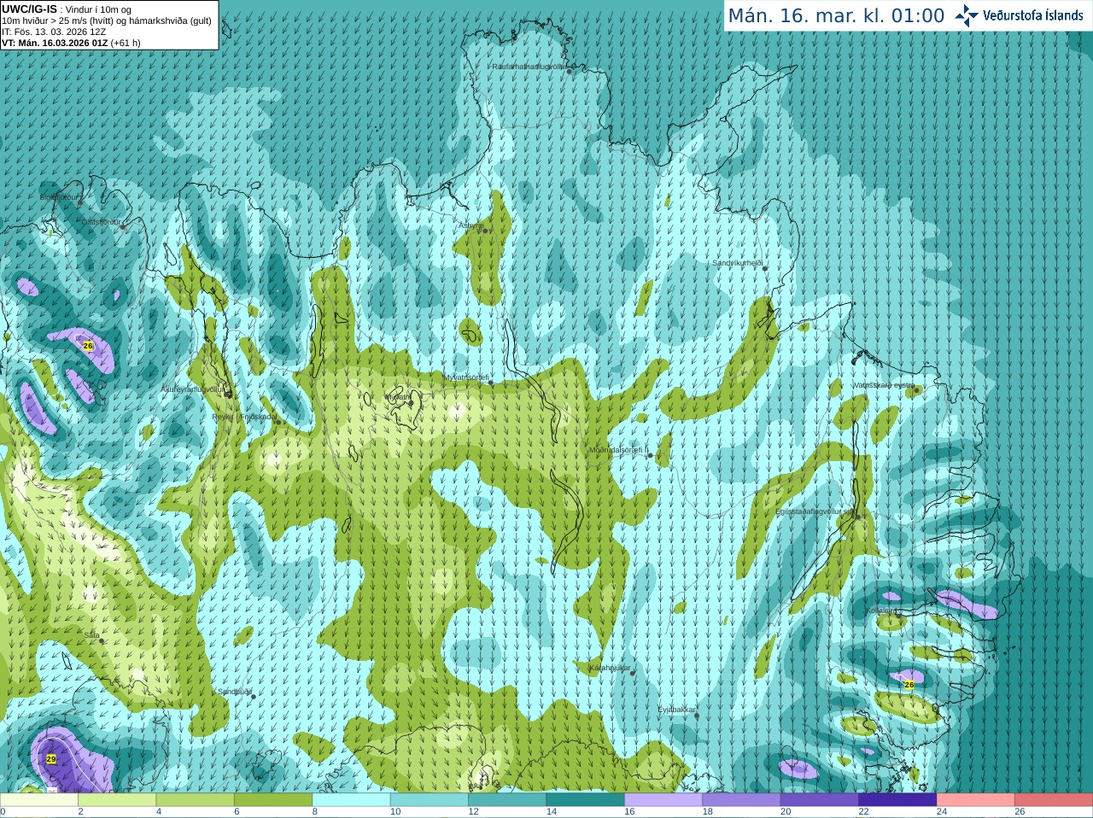The height and width of the screenshot is (818, 1093).
Task: Click the Veðurstofa Íslands logo symbol
Action: click(966, 15)
